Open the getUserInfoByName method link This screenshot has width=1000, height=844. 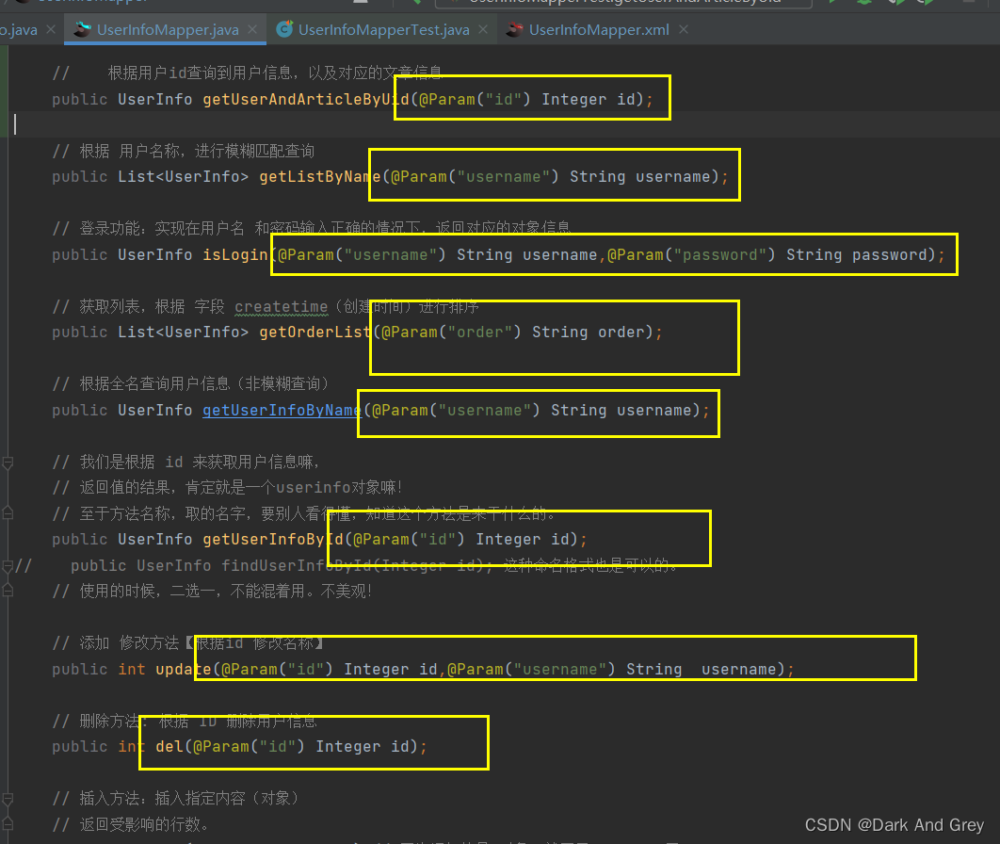pyautogui.click(x=282, y=410)
